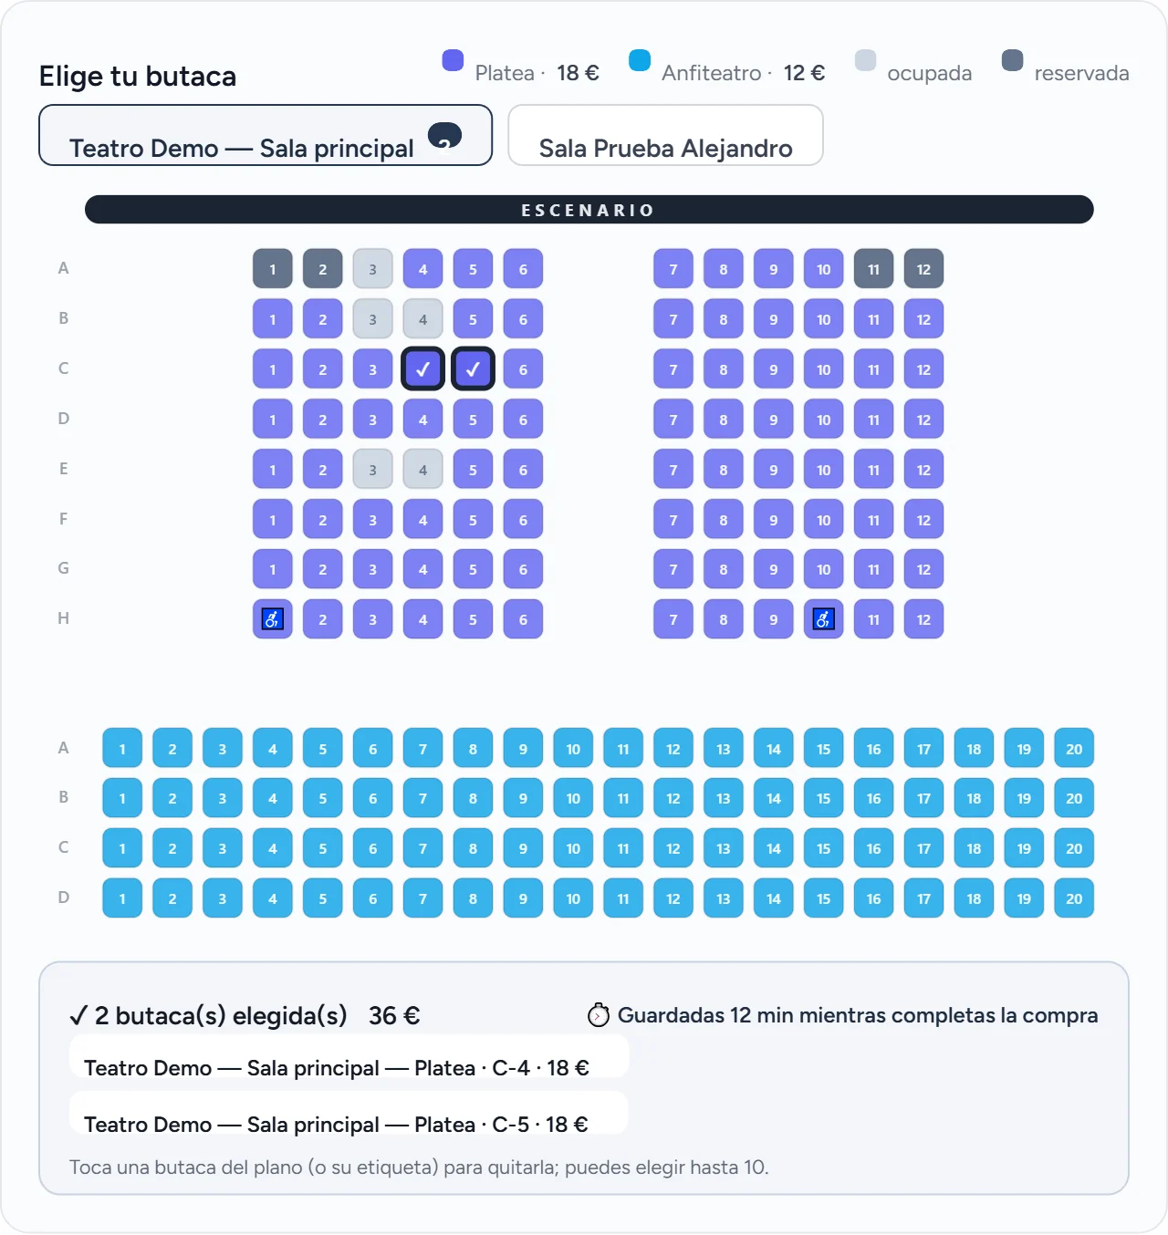Select Anfiteatro seat D-20
Viewport: 1168px width, 1235px height.
pyautogui.click(x=1074, y=898)
